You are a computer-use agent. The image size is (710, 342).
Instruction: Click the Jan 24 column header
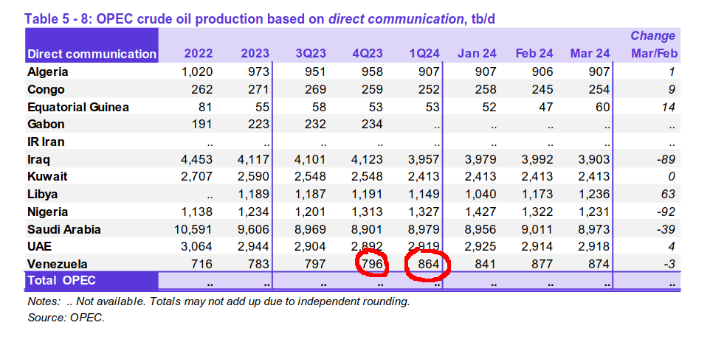(477, 54)
